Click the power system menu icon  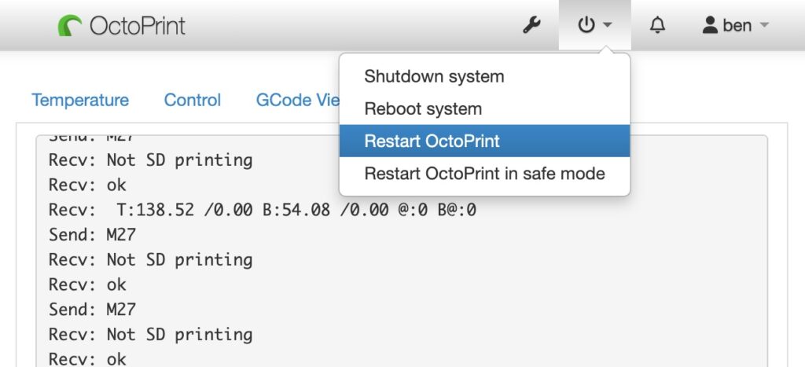tap(586, 26)
